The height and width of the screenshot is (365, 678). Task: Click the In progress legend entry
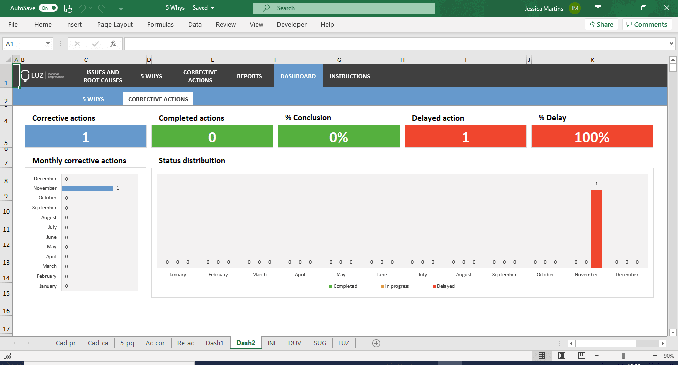pyautogui.click(x=395, y=286)
